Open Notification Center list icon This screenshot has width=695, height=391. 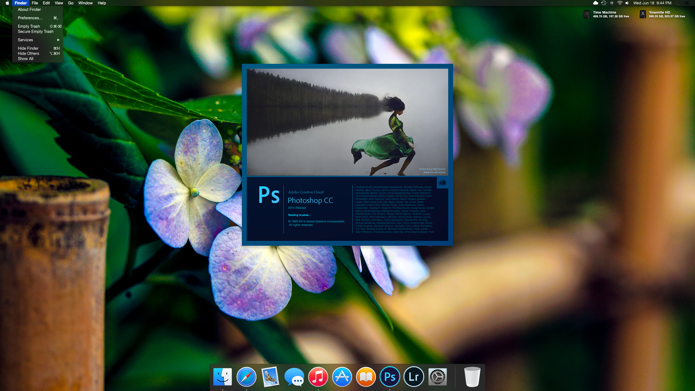[687, 3]
